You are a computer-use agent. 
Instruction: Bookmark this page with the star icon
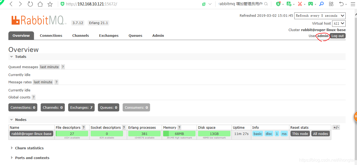tap(50, 4)
